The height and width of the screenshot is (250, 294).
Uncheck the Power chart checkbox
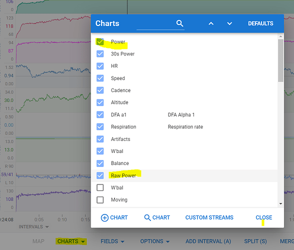coord(100,41)
